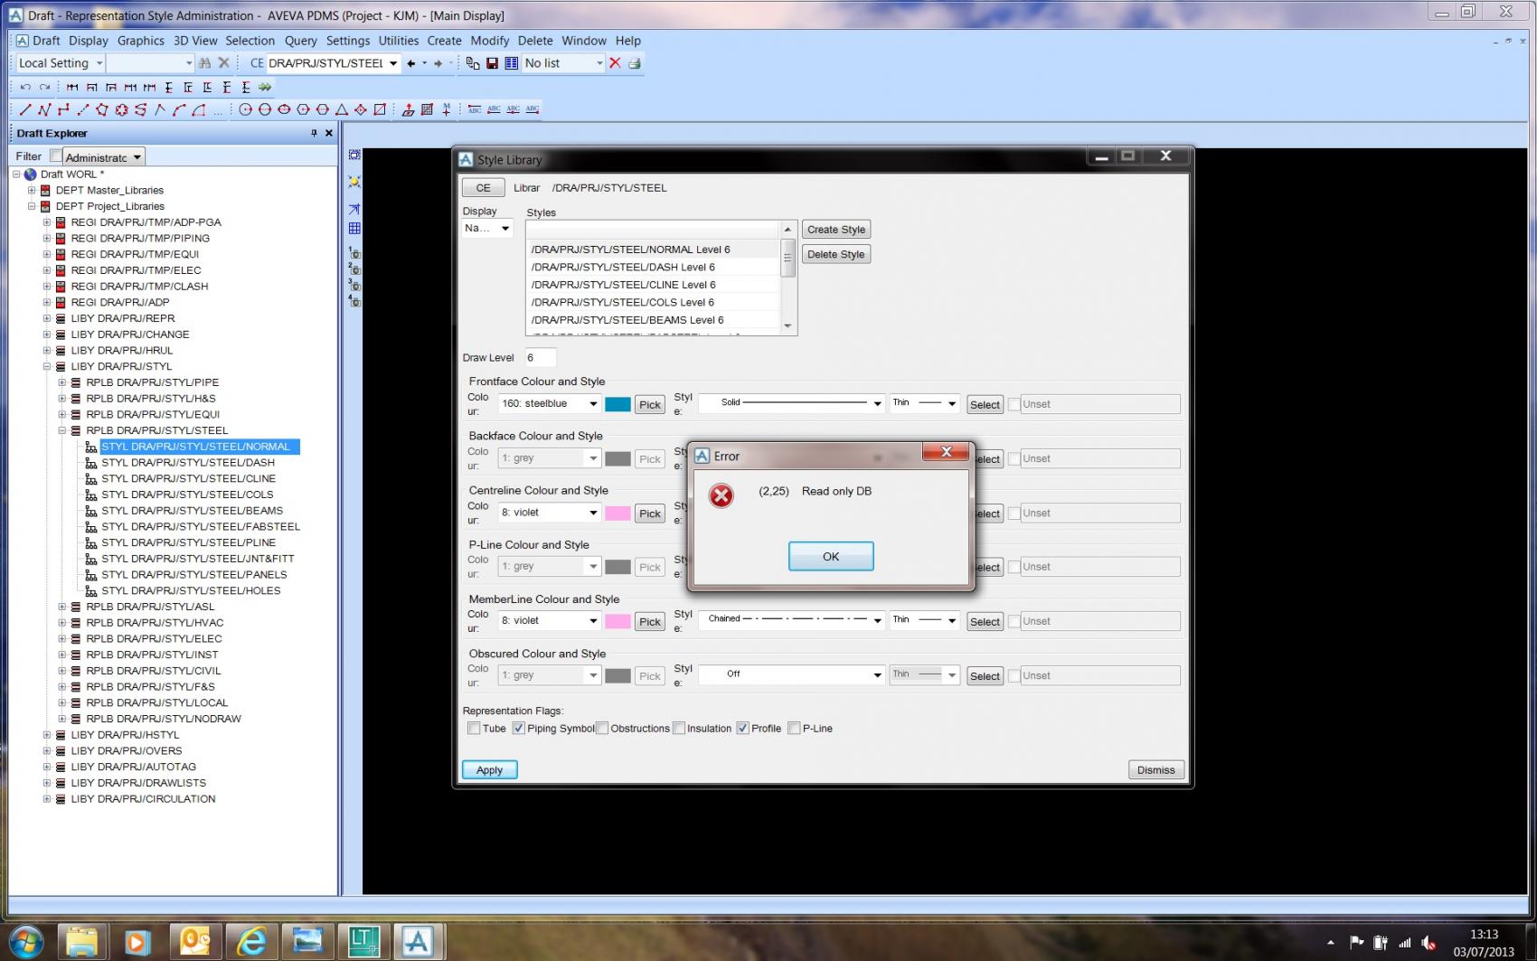Open the Local Setting dropdown

[99, 63]
